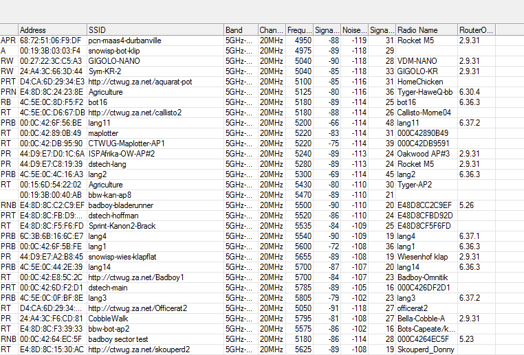524x355 pixels.
Task: Sort by the Noise floor column header
Action: point(354,30)
